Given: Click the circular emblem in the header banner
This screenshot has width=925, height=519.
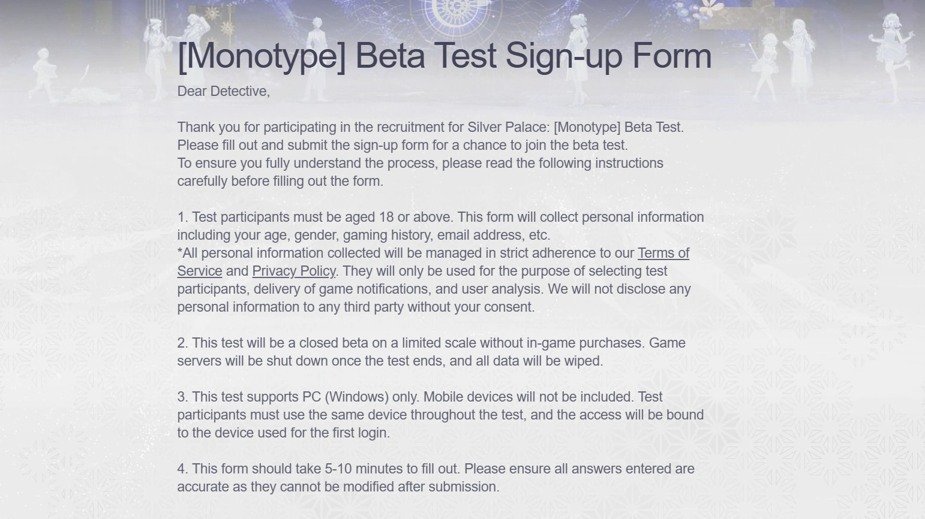Looking at the screenshot, I should pyautogui.click(x=456, y=13).
